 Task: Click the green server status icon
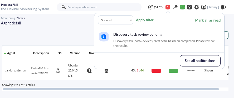(x=182, y=7)
